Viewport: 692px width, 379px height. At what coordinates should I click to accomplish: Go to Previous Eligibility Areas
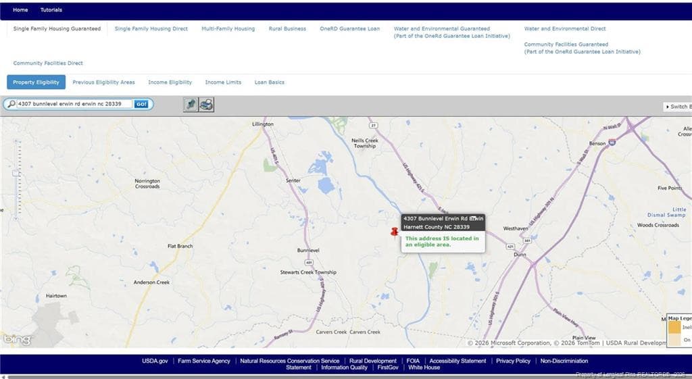pyautogui.click(x=103, y=82)
